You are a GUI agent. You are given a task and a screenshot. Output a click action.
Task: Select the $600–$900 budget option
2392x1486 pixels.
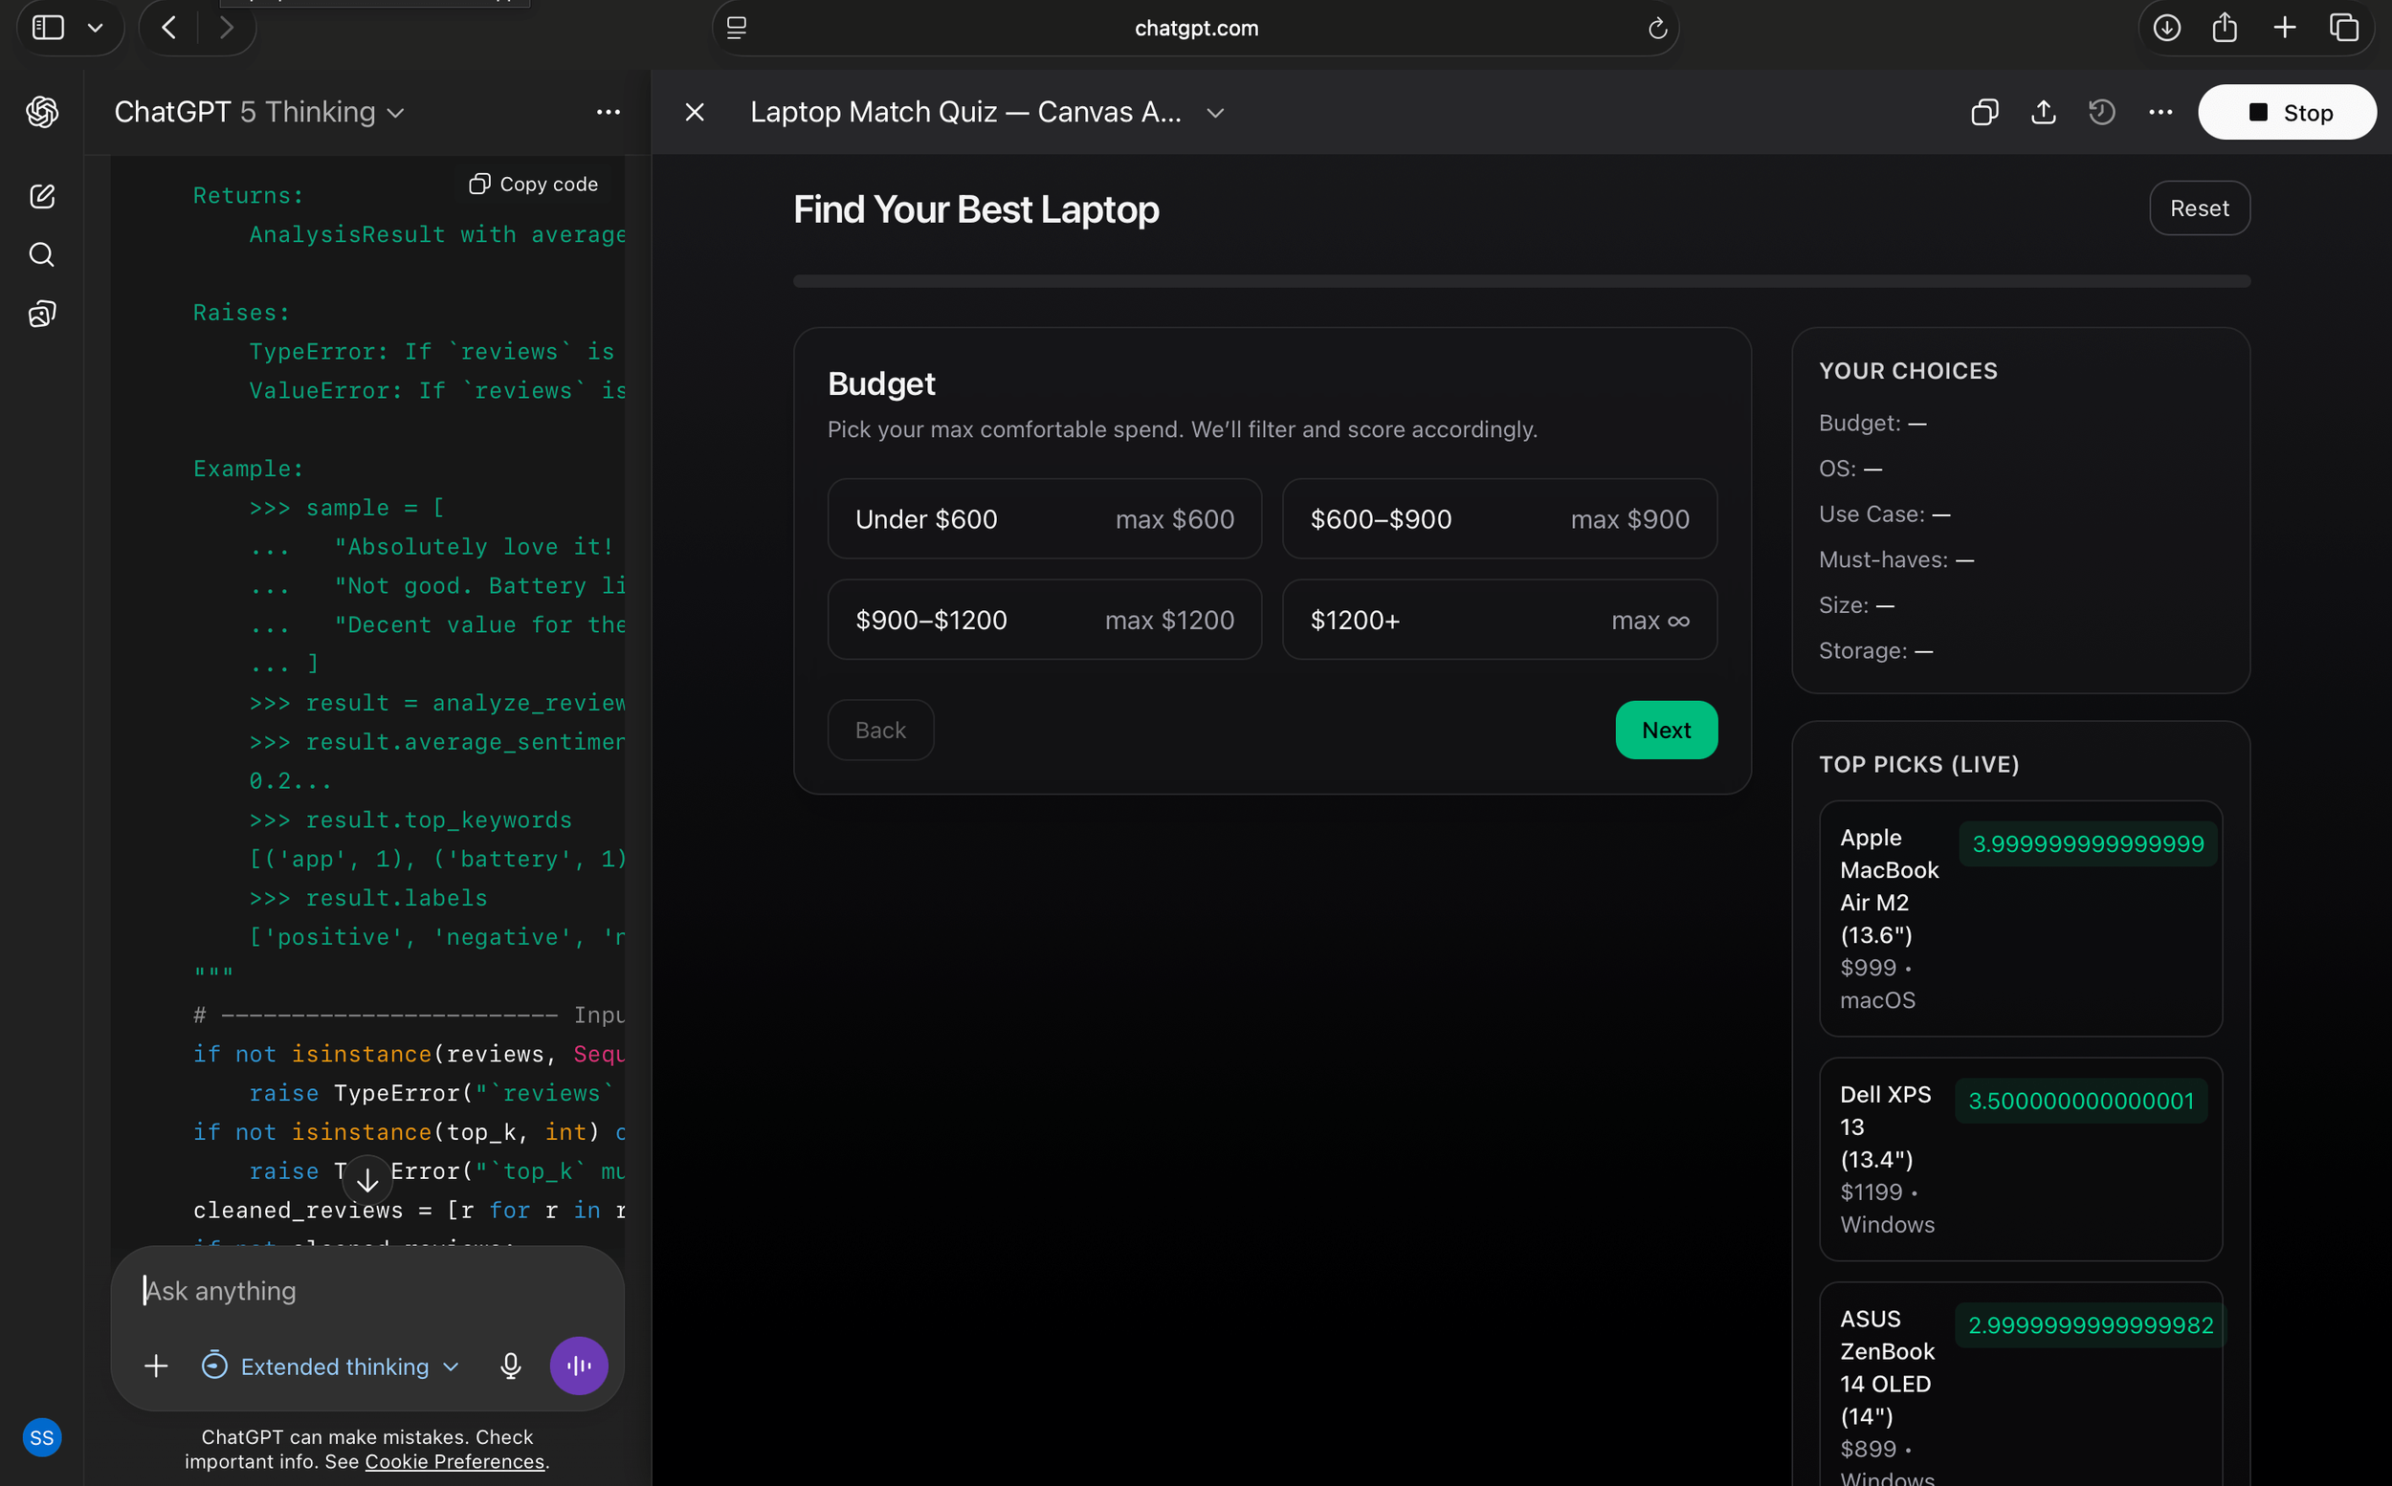[1498, 519]
